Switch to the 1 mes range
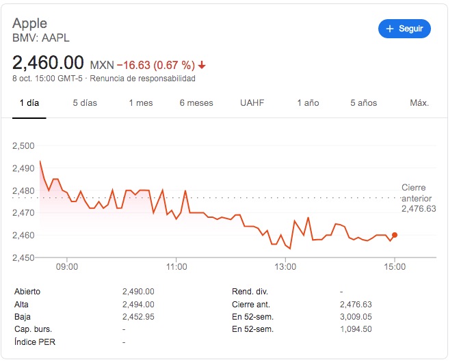Screen dimensions: 459x362 [140, 103]
